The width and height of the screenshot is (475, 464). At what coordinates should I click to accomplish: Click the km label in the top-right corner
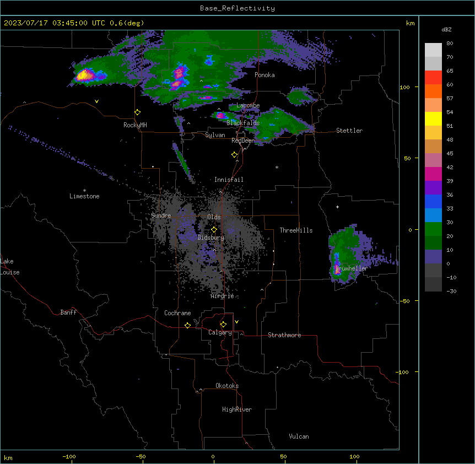click(411, 23)
